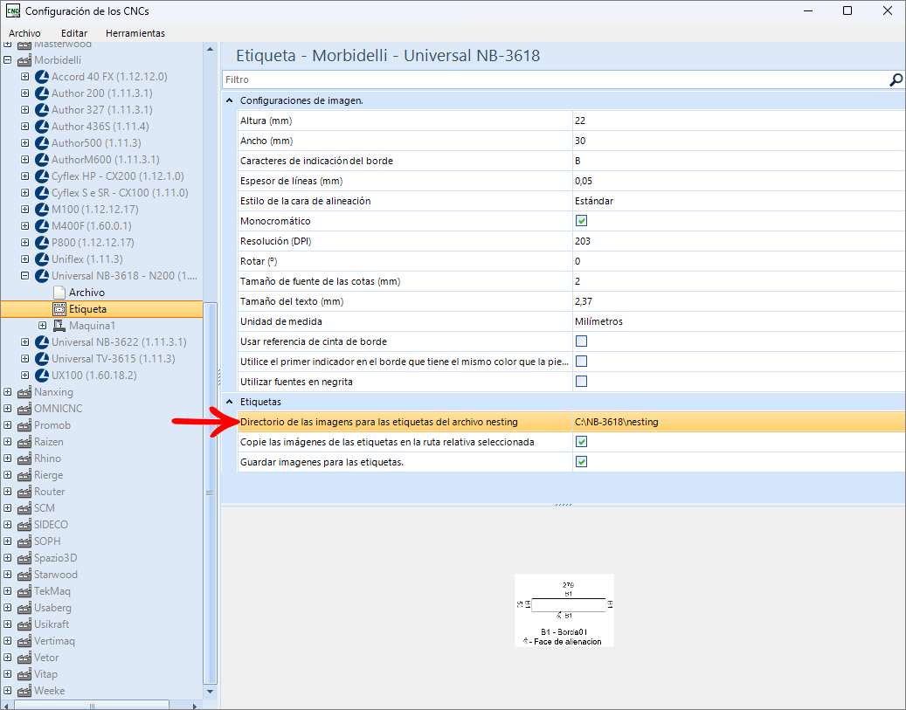Viewport: 906px width, 710px height.
Task: Collapse the Morbidelli tree node
Action: [x=8, y=59]
